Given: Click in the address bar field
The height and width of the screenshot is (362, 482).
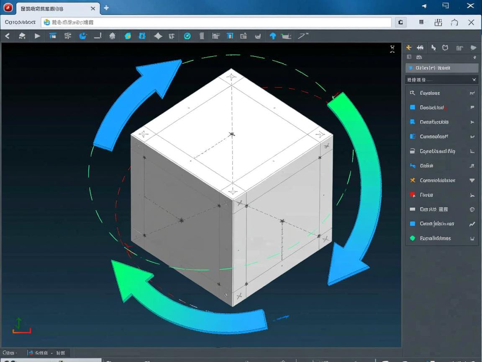Looking at the screenshot, I should [218, 22].
